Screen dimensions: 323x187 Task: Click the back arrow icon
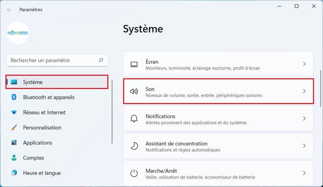[x=9, y=10]
